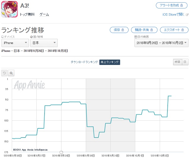Click the zoom magnifier icon
190x158 pixels.
click(11, 73)
